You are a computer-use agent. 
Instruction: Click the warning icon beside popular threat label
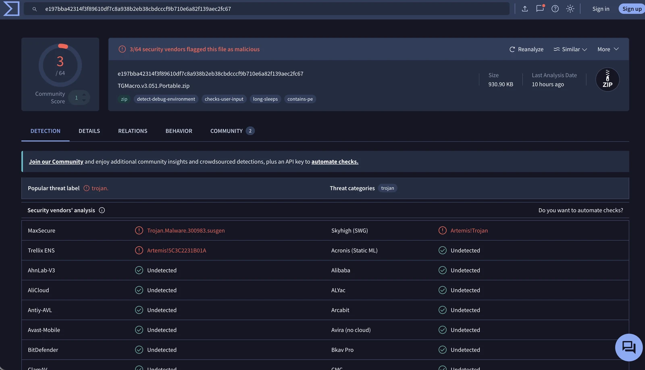[86, 188]
